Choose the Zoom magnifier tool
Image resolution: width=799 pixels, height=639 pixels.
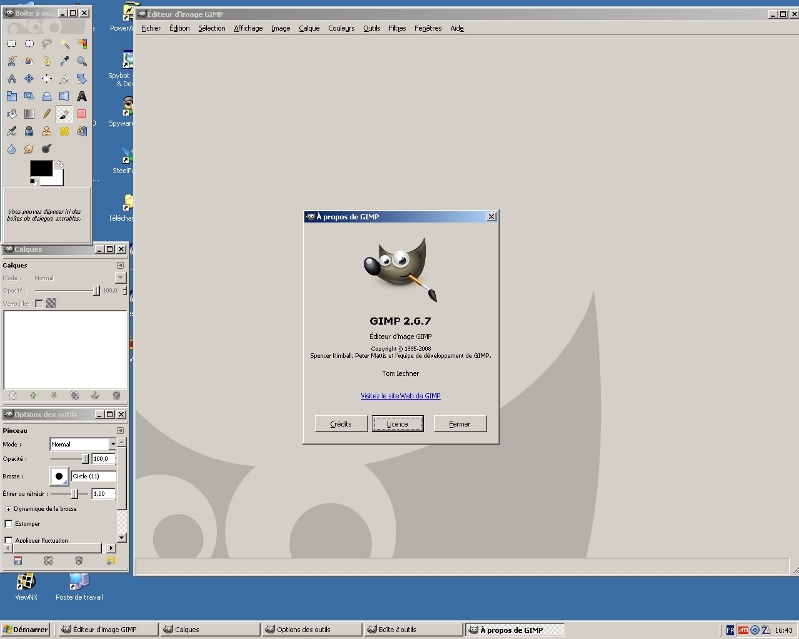(x=81, y=61)
